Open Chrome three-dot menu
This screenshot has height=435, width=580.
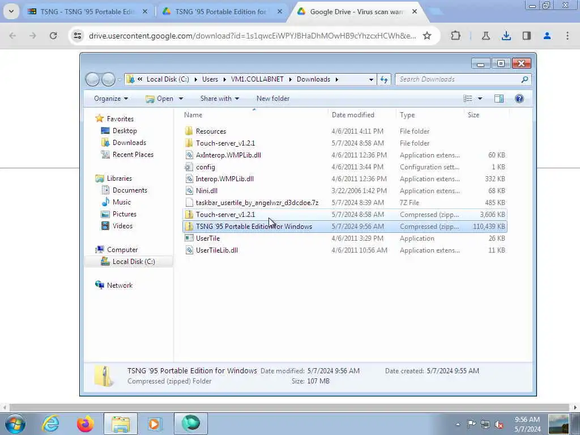(568, 36)
